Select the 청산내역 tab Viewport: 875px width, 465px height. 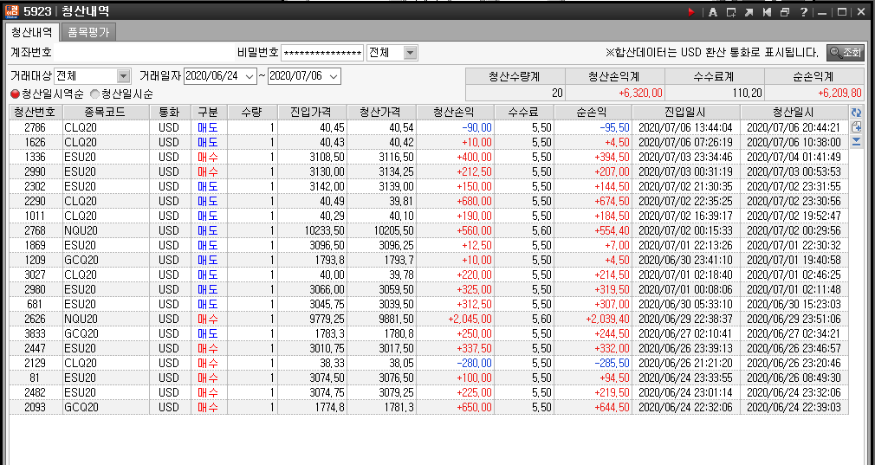point(32,32)
